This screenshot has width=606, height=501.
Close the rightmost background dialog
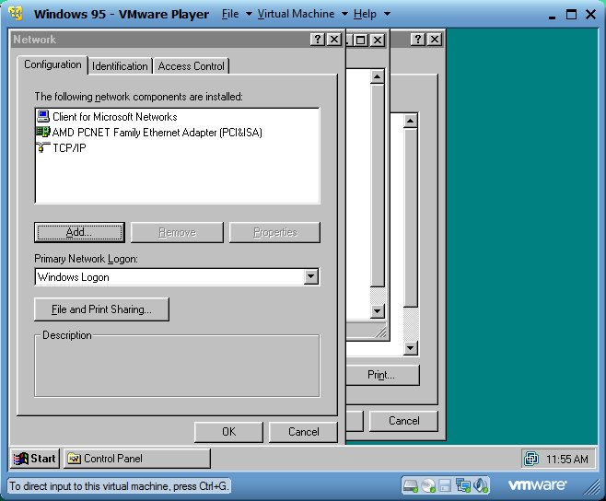point(435,39)
